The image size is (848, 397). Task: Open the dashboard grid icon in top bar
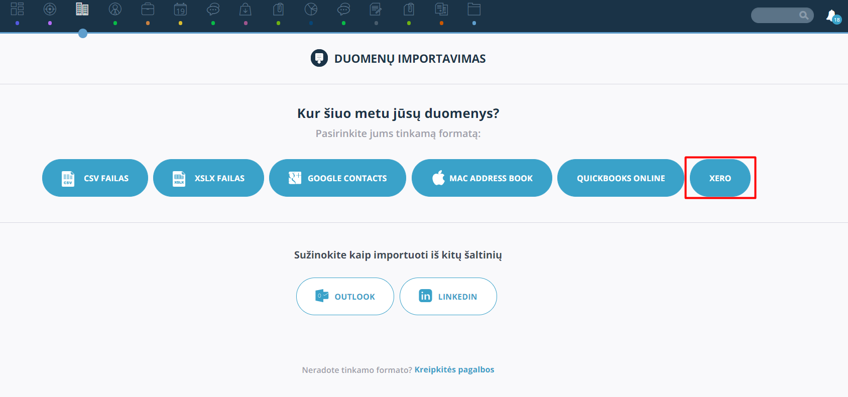point(17,9)
